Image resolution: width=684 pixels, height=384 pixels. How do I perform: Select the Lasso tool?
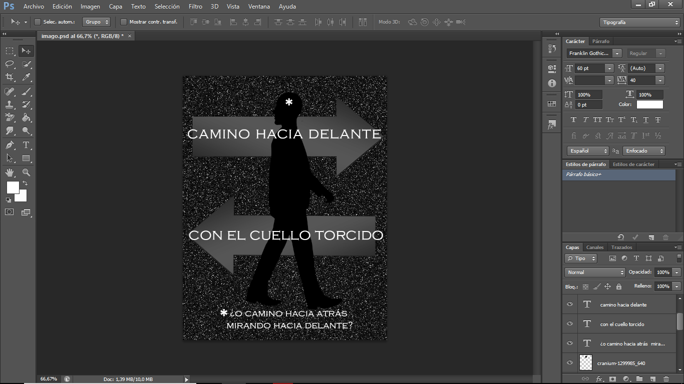[10, 64]
